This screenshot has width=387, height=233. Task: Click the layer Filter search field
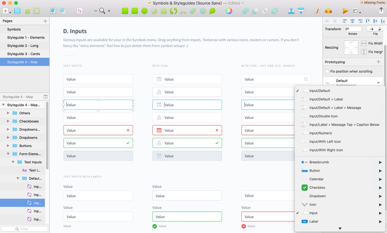tap(24, 229)
